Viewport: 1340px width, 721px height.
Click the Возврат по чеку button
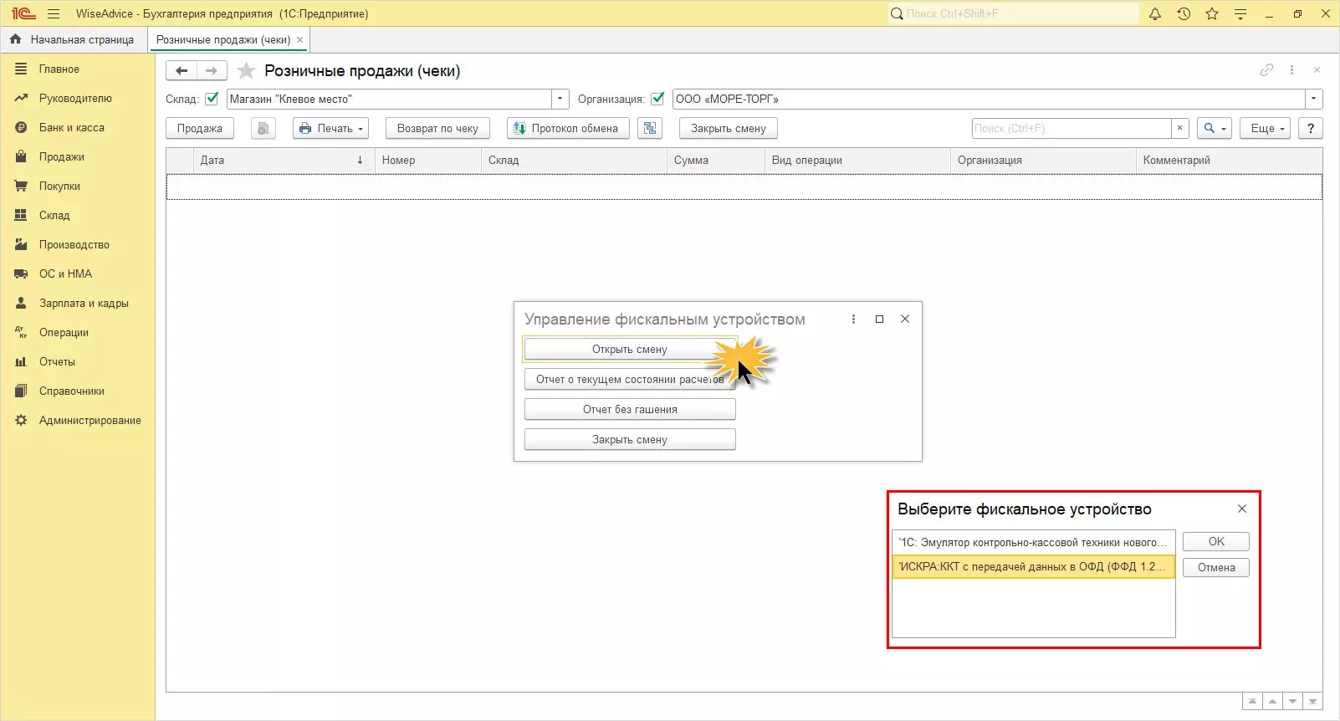coord(437,128)
